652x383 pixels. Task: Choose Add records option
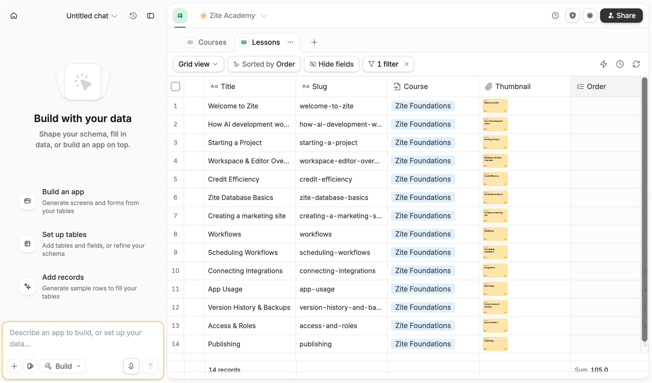point(83,286)
